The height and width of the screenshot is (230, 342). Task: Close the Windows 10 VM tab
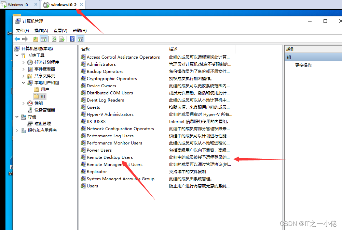(x=36, y=4)
